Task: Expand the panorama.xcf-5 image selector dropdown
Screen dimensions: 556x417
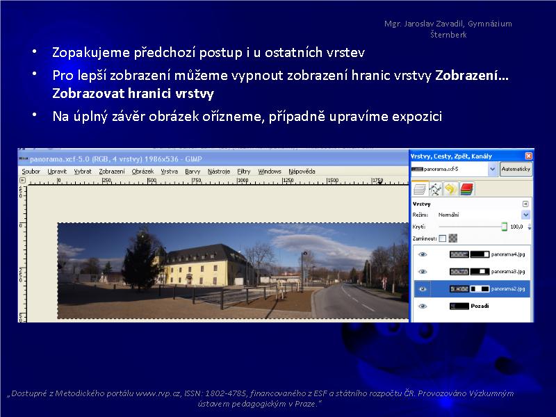Action: coord(492,169)
